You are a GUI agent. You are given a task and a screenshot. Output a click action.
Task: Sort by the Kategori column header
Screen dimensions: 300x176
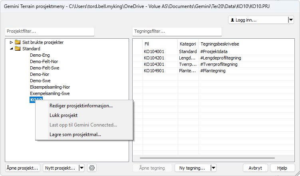(x=187, y=44)
